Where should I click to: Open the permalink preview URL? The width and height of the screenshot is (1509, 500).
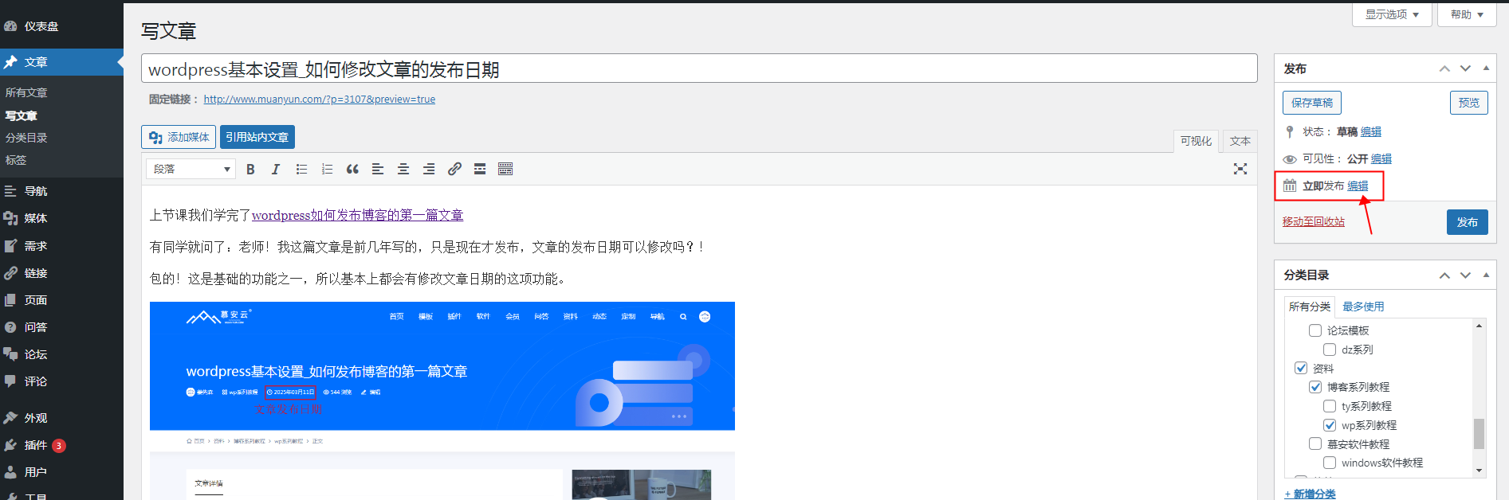[319, 100]
